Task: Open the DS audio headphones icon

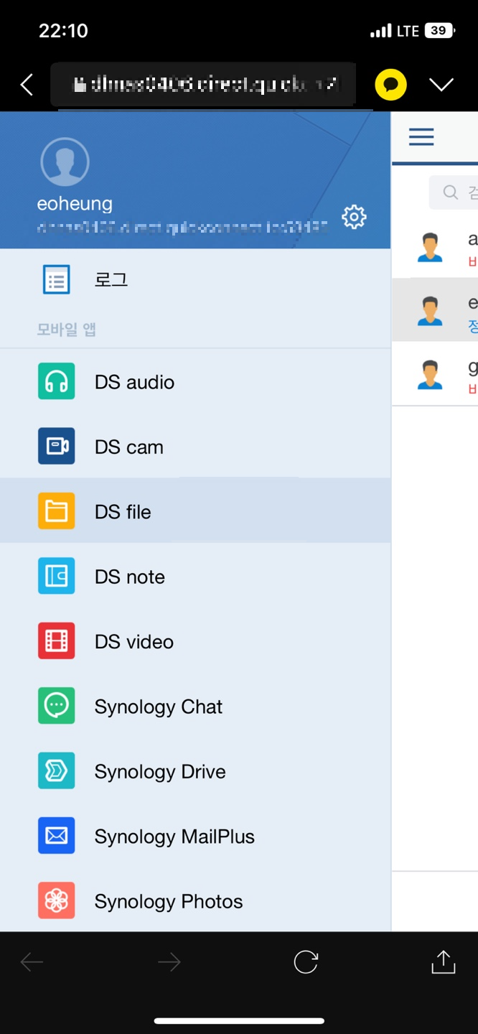Action: point(57,381)
